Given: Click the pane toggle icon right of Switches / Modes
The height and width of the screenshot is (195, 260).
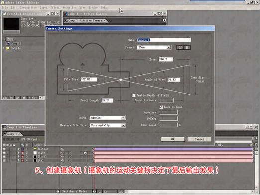Looking at the screenshot, I should tap(94, 191).
